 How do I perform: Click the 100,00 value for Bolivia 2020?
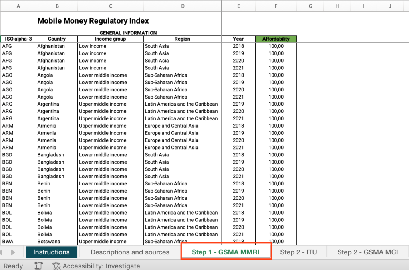(276, 227)
